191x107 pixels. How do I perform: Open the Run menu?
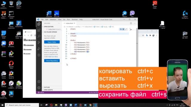(68, 19)
